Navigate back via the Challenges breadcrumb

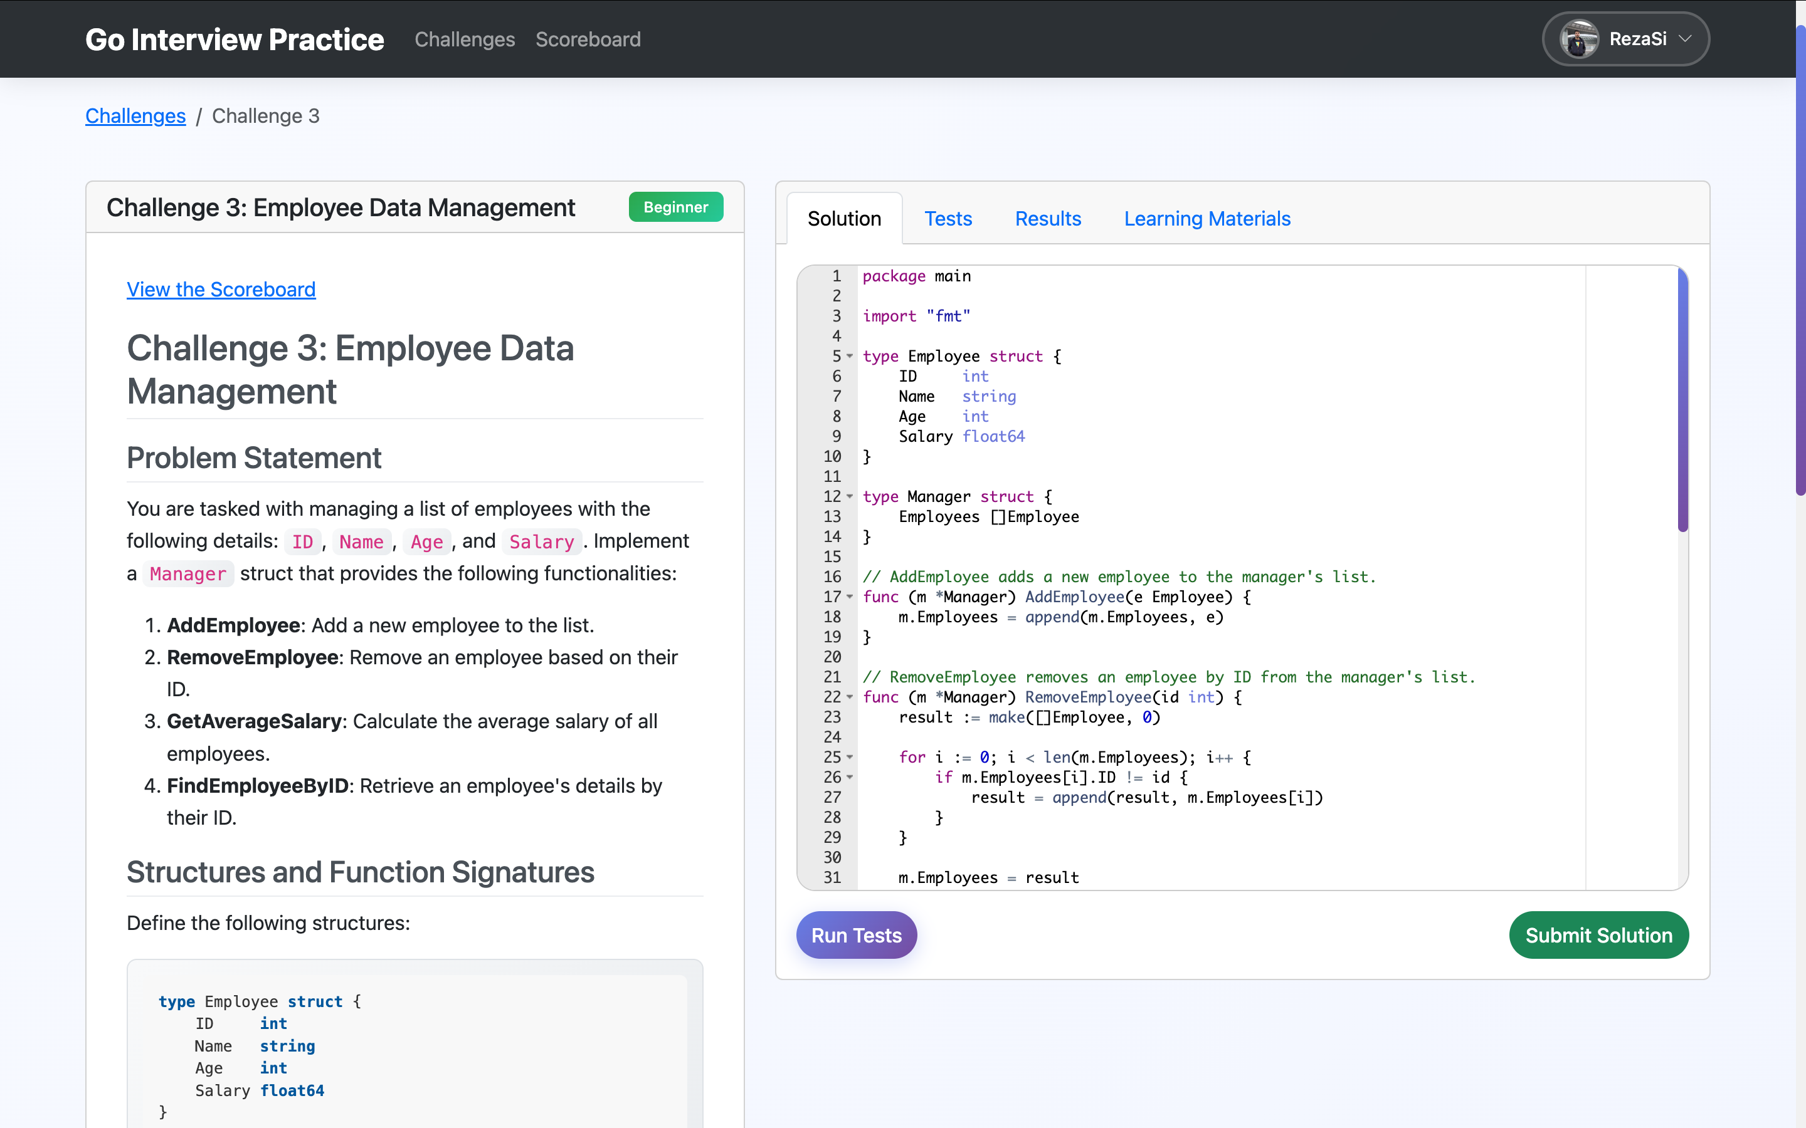[x=135, y=116]
